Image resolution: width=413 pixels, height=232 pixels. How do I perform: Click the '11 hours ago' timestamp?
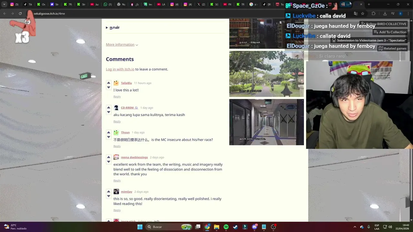(x=143, y=83)
